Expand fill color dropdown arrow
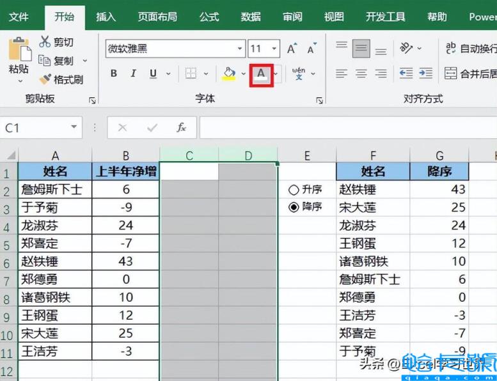497x381 pixels. (x=244, y=74)
